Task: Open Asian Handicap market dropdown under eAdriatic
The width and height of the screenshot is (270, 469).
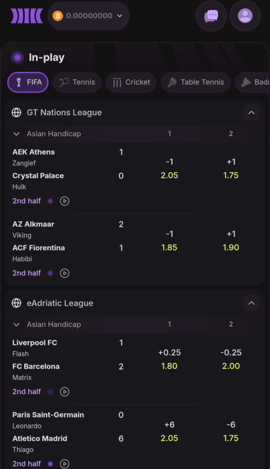Action: click(x=47, y=324)
